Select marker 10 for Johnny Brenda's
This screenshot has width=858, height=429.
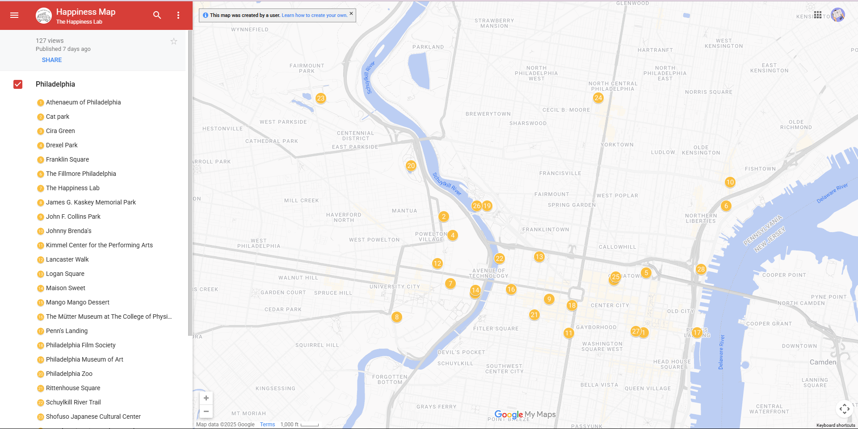pyautogui.click(x=730, y=182)
